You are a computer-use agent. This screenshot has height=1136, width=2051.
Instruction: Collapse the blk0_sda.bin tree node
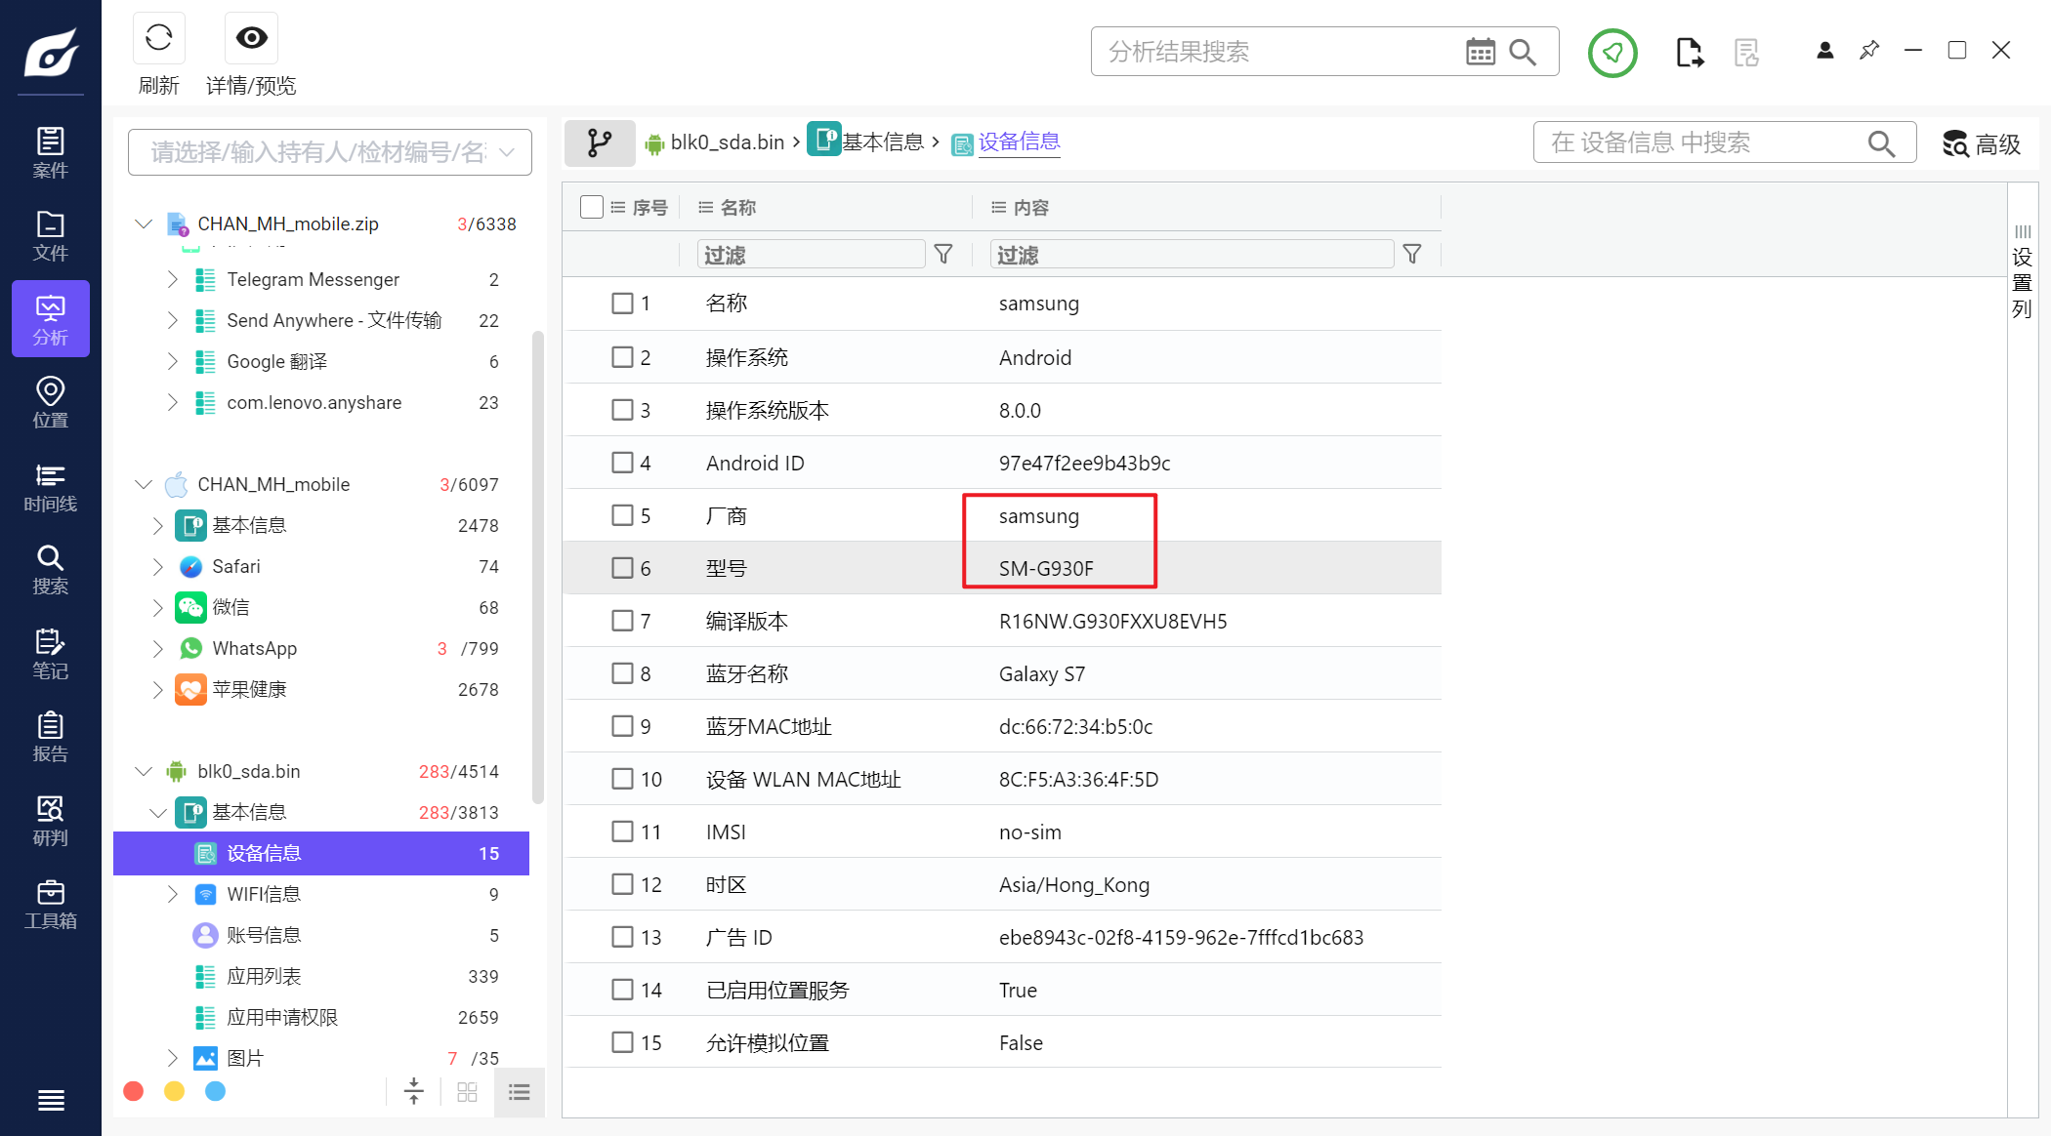(144, 772)
